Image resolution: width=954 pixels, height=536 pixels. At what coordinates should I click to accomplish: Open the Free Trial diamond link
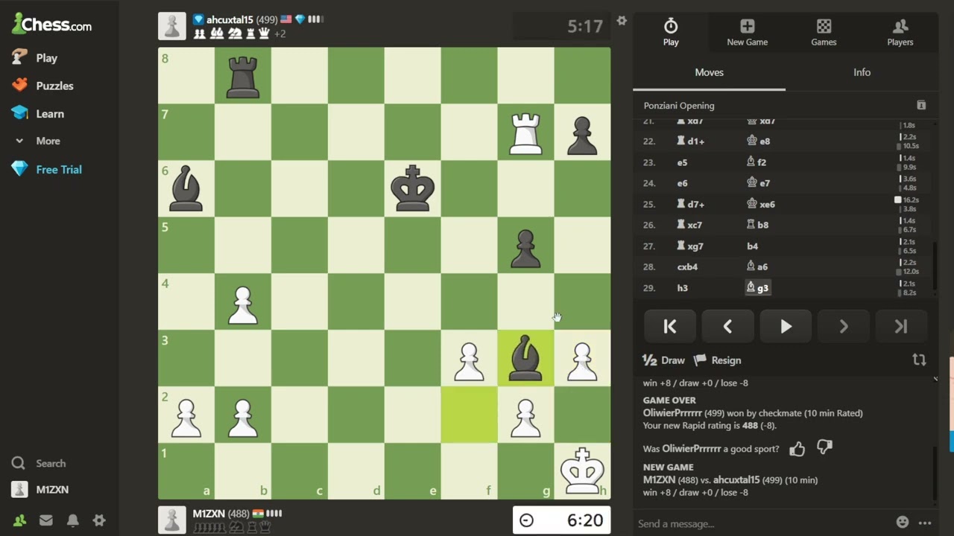47,169
